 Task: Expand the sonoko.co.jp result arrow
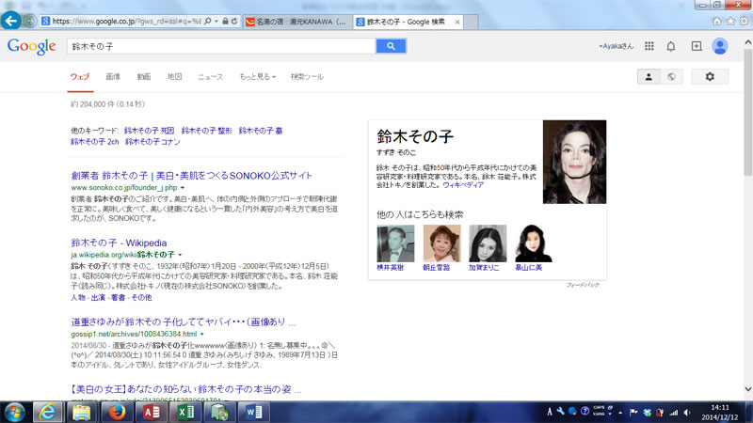(x=183, y=187)
